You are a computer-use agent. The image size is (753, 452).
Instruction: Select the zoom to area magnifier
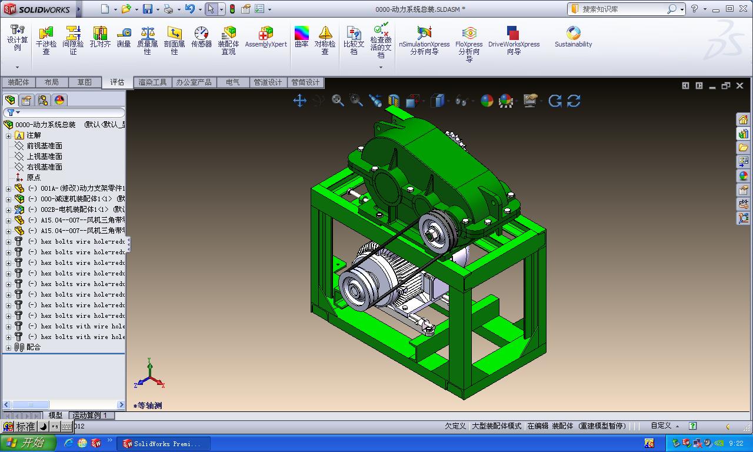356,101
